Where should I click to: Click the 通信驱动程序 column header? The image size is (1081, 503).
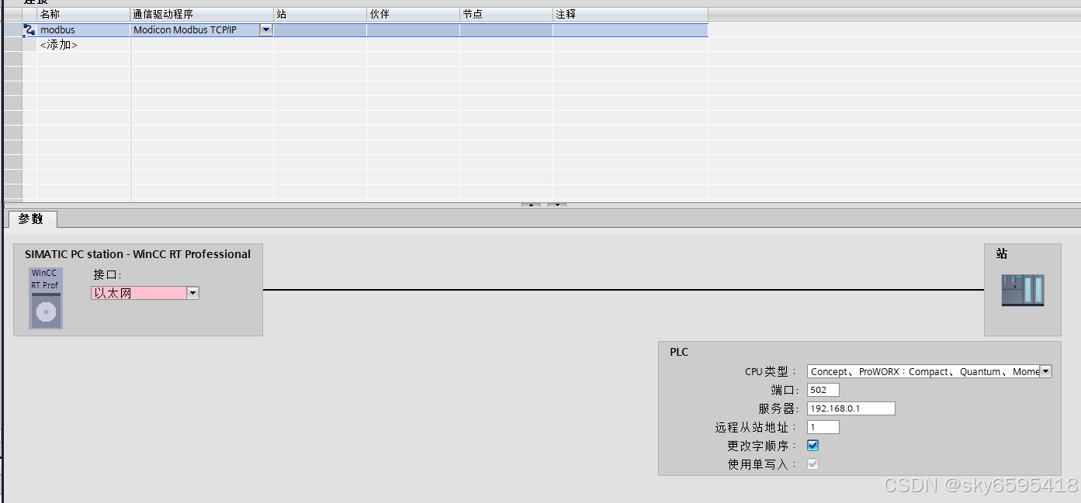click(x=202, y=15)
